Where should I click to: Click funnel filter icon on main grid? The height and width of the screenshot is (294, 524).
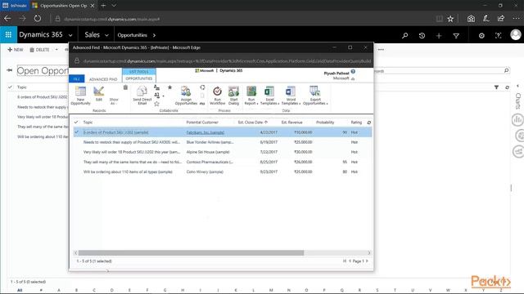click(x=497, y=87)
